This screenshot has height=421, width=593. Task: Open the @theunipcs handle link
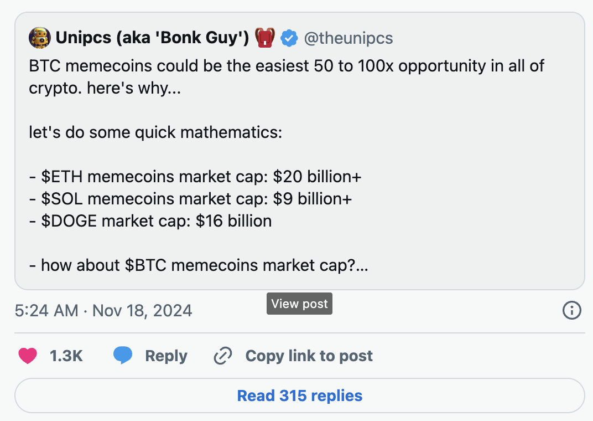[348, 38]
